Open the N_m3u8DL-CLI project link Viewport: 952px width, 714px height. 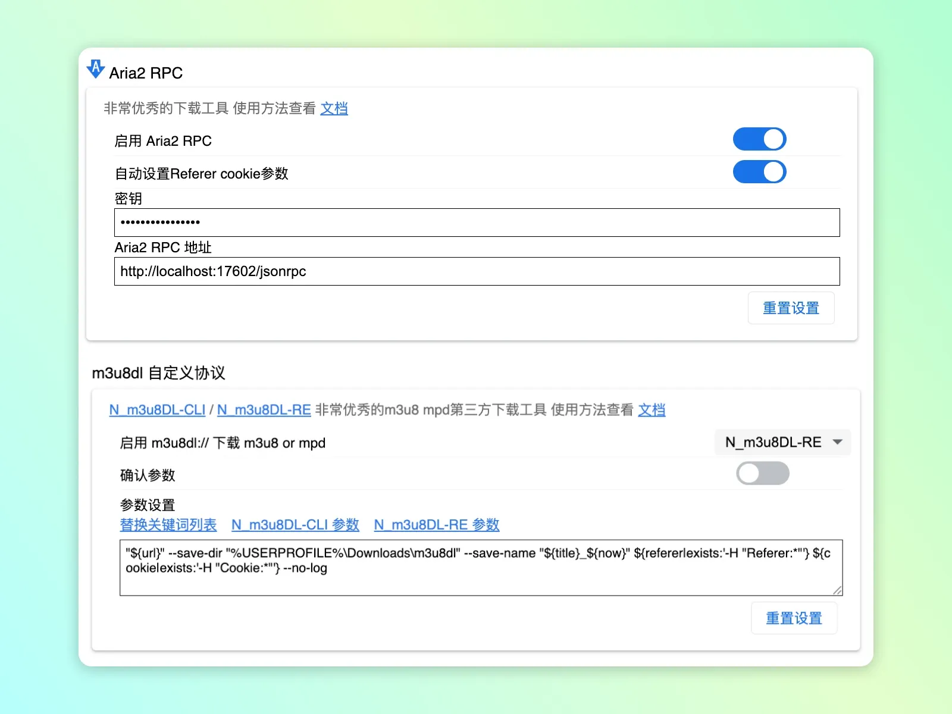click(157, 410)
